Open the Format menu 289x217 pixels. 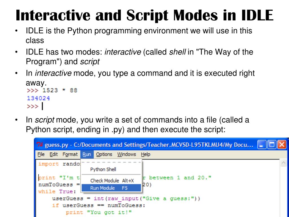click(70, 154)
